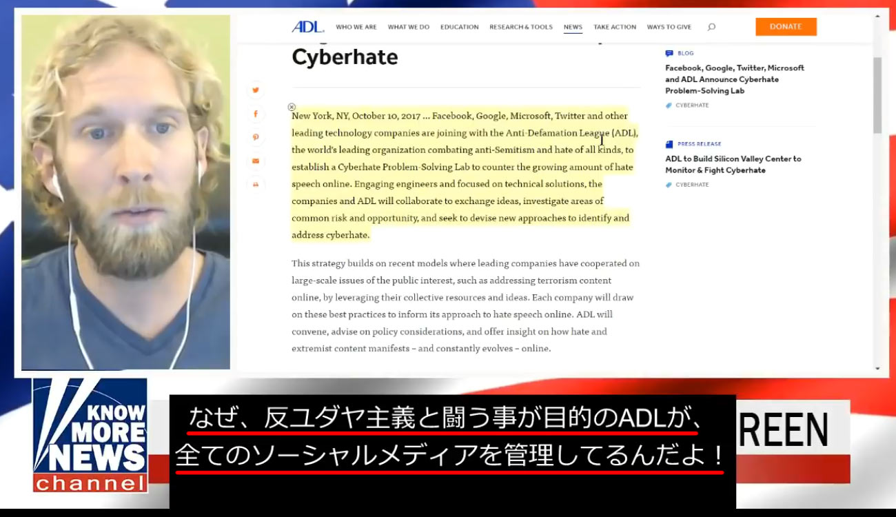Click the subtitle line starting '全てのソーシャルメディア'
Viewport: 896px width, 517px height.
(x=449, y=455)
